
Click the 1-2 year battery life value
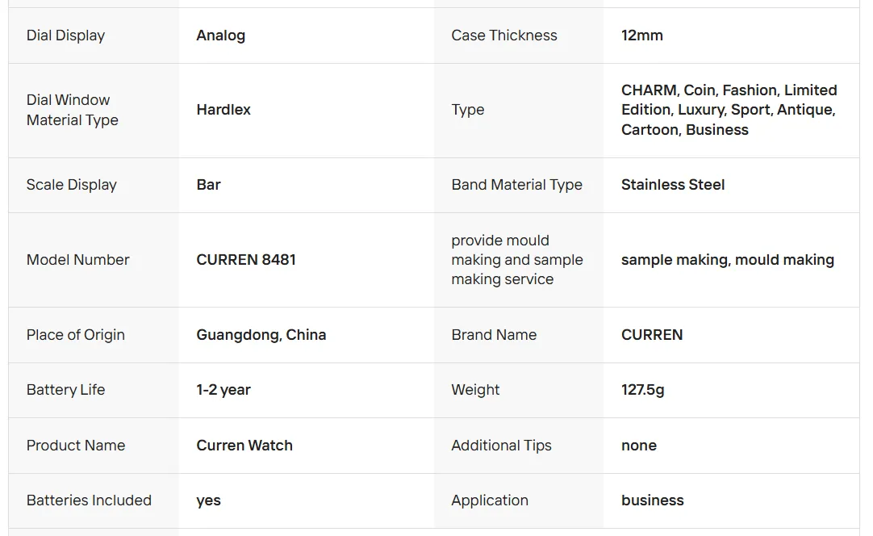223,390
